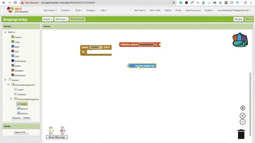Open the backpack icon

pos(240,40)
